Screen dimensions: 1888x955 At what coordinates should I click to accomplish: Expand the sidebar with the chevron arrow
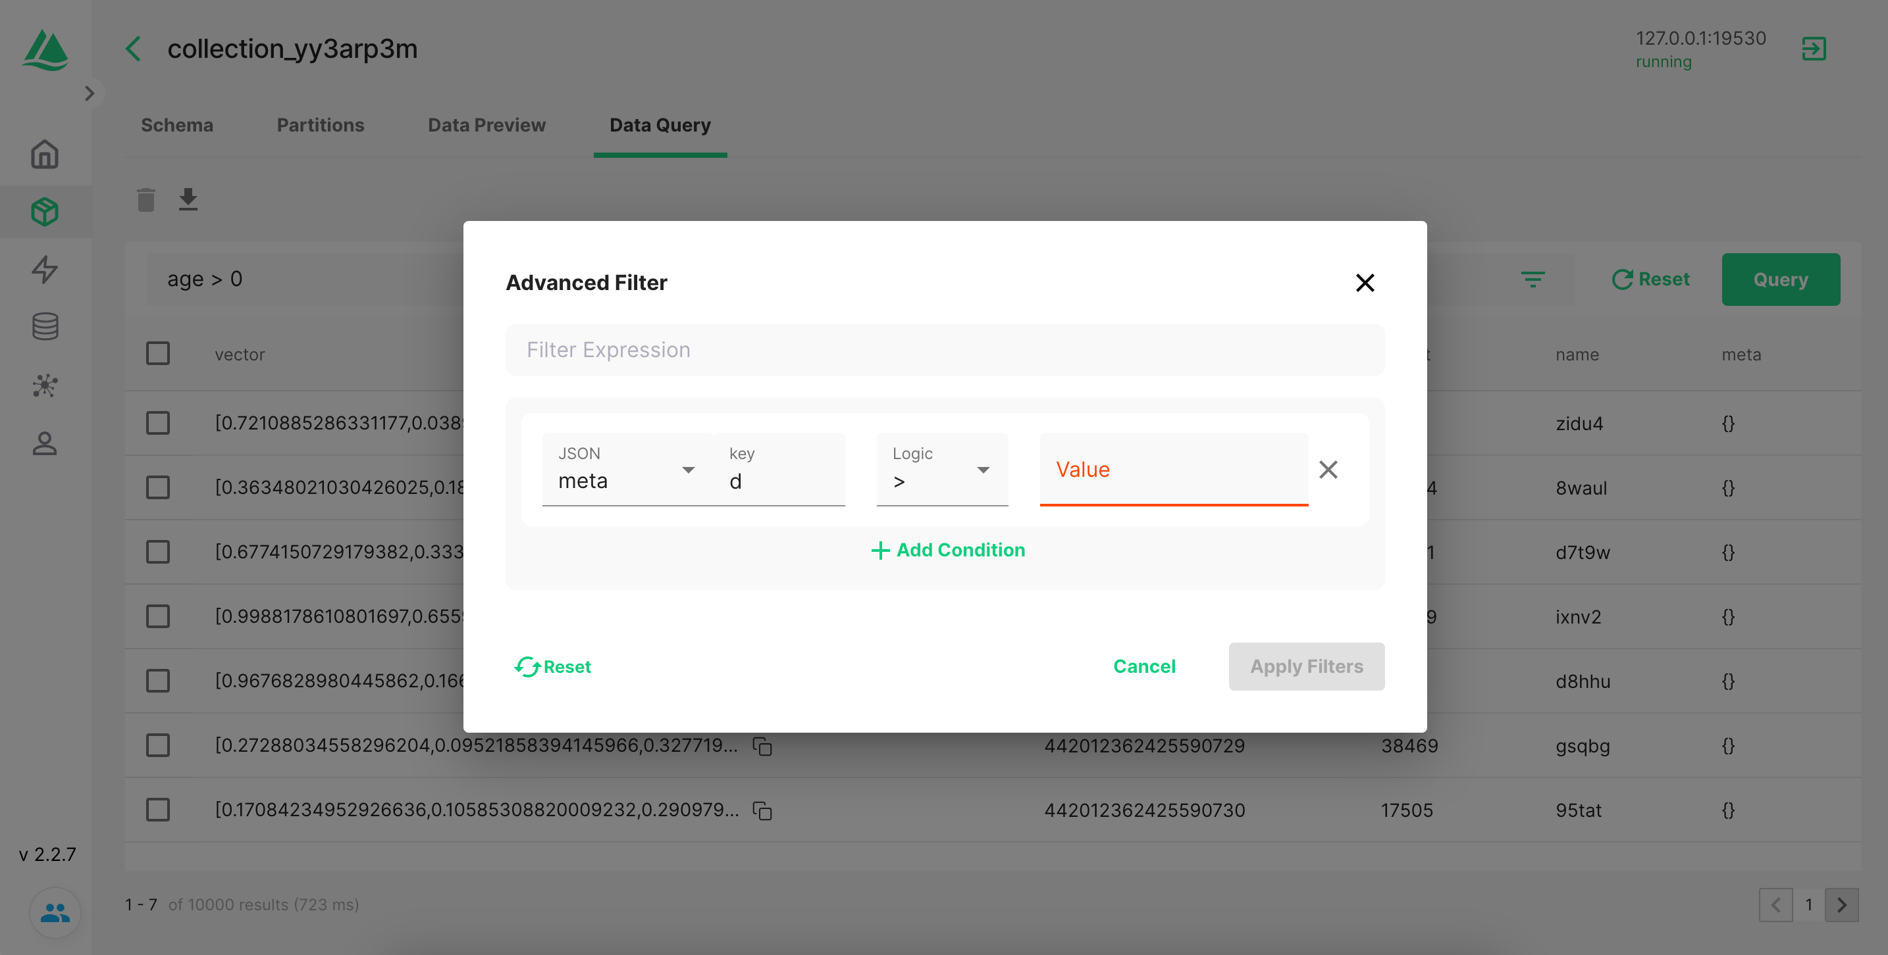tap(90, 94)
